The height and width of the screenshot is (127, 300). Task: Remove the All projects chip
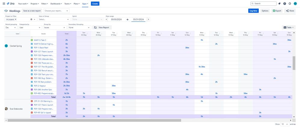[x=16, y=19]
